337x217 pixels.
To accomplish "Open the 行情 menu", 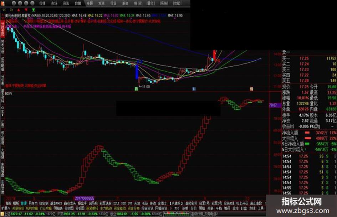I will tap(42, 3).
